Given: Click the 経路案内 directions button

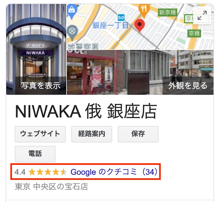Looking at the screenshot, I should 92,134.
